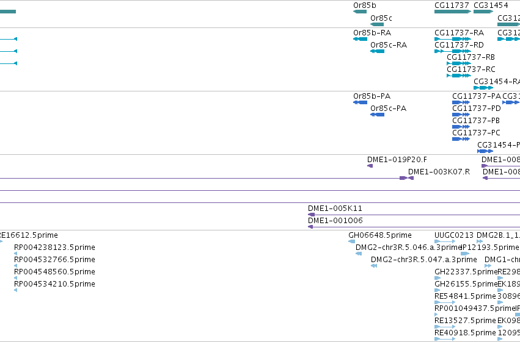The height and width of the screenshot is (342, 520).
Task: Select the RP004238123.5prime EST
Action: [x=15, y=254]
